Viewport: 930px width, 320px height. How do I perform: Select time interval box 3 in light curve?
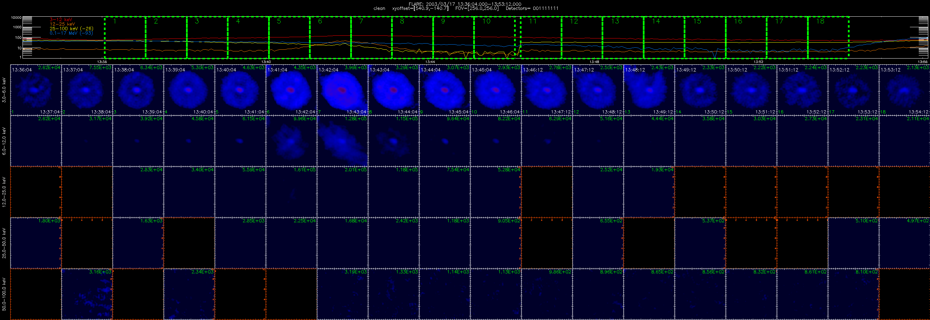207,37
